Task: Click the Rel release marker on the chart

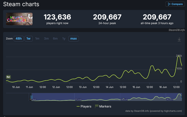Action: tap(8, 77)
